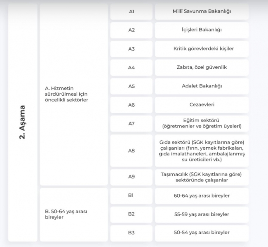The height and width of the screenshot is (247, 268).
Task: Select the "B. 50-64 yaş arası bireyler" group cell
Action: tap(74, 214)
